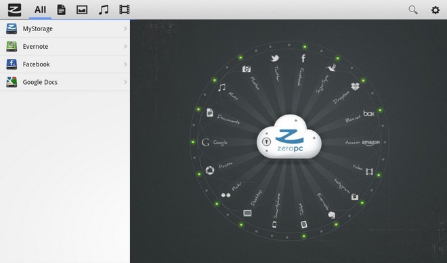The width and height of the screenshot is (447, 263).
Task: Click handwritten Amazon label on wheel
Action: pos(353,142)
